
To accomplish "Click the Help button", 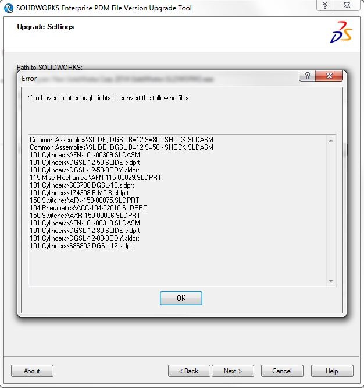I will pyautogui.click(x=332, y=371).
